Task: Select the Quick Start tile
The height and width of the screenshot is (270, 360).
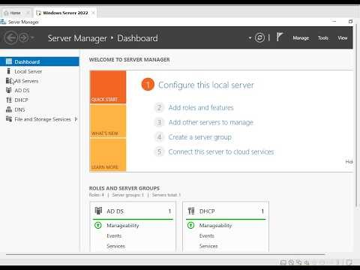Action: [108, 87]
